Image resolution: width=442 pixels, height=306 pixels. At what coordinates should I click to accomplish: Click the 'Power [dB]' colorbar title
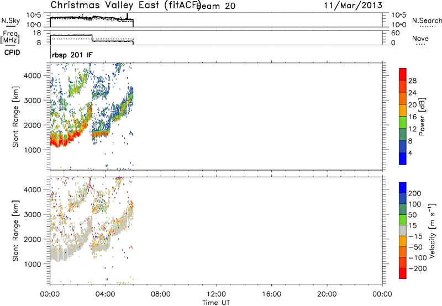(422, 117)
